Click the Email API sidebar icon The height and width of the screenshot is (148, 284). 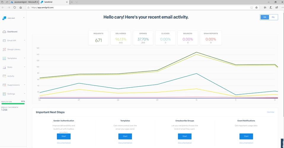pyautogui.click(x=4, y=40)
